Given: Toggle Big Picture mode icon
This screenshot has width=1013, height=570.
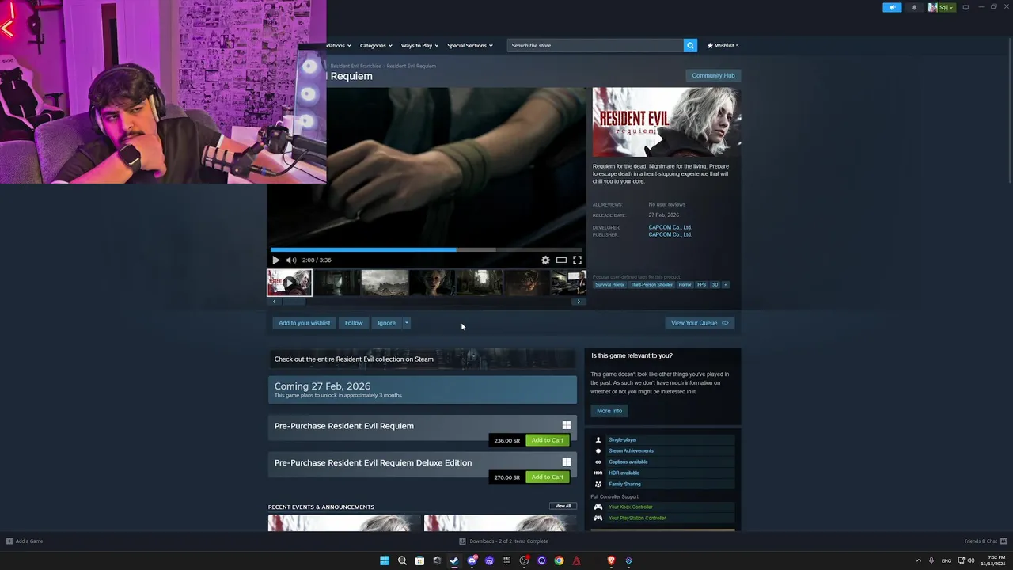Looking at the screenshot, I should coord(966,7).
